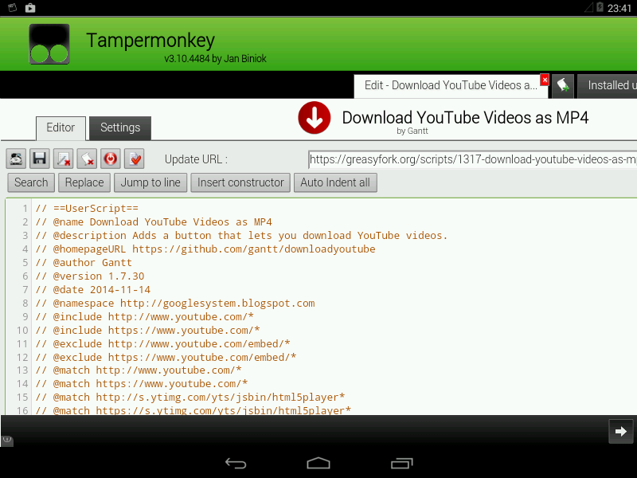
Task: Click the Auto Indent all button
Action: pyautogui.click(x=335, y=182)
